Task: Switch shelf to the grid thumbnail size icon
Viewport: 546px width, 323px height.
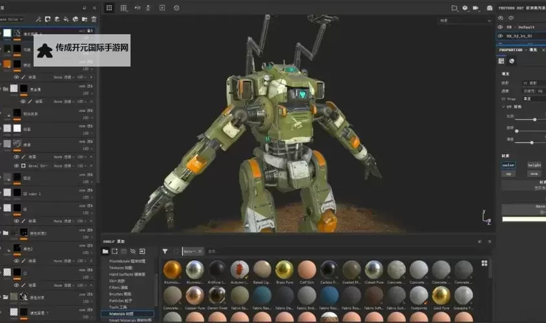Action: [x=485, y=263]
